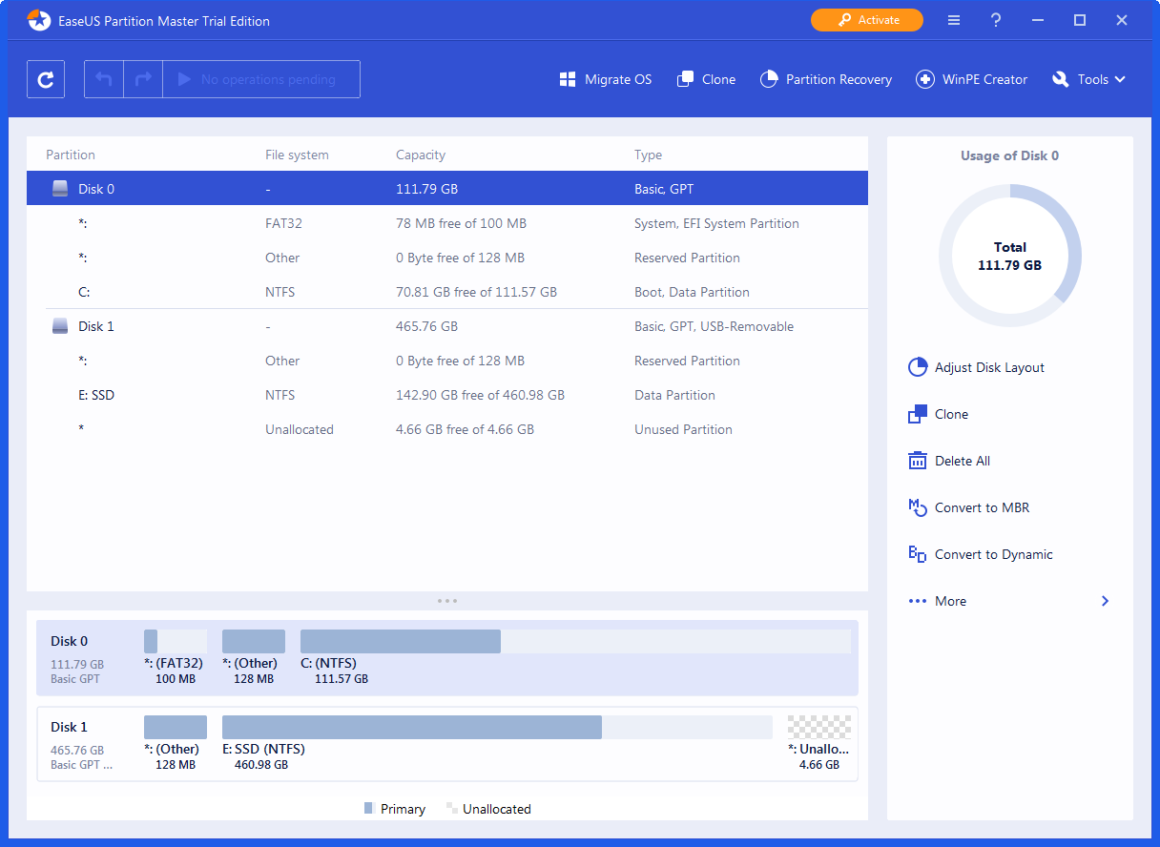This screenshot has height=847, width=1160.
Task: Click the 70.81 GB free of 111.57 GB cell
Action: click(x=477, y=292)
